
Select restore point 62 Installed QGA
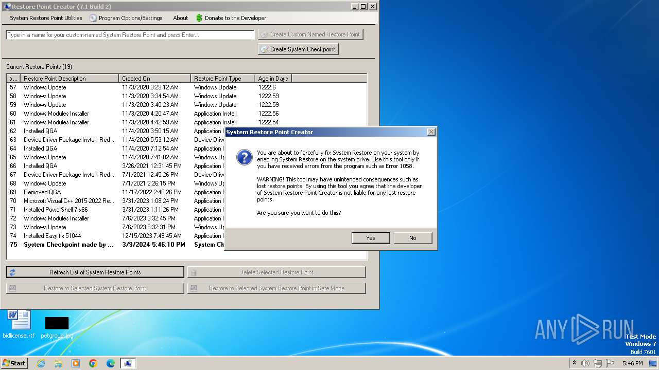pos(116,131)
